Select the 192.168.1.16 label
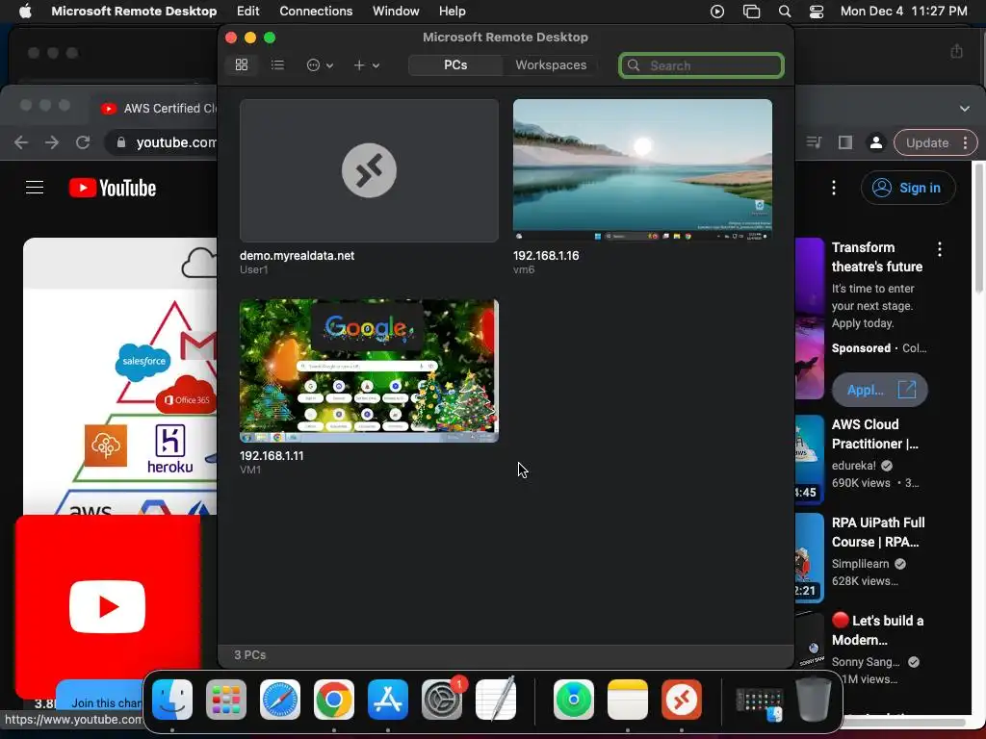Screen dimensions: 986x739 coord(546,256)
